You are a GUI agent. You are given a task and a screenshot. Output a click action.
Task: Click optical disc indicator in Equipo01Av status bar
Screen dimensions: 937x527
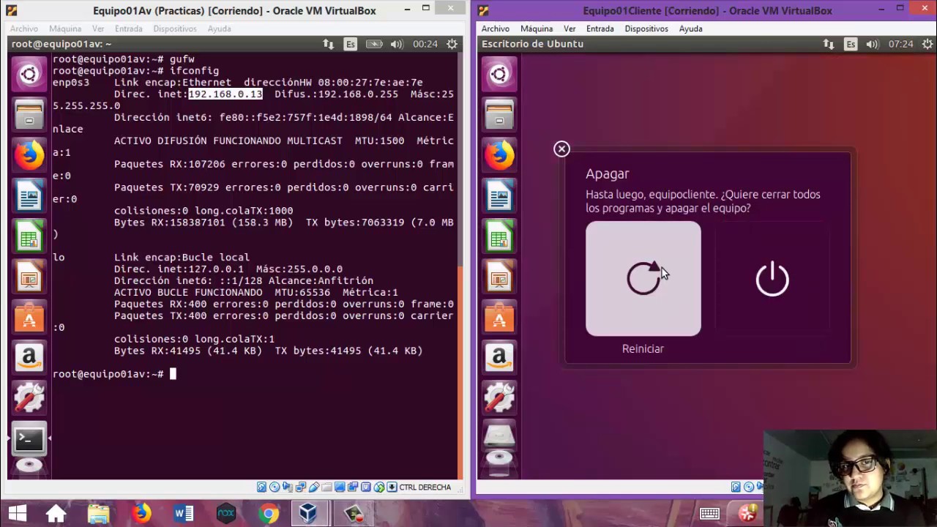click(x=275, y=487)
